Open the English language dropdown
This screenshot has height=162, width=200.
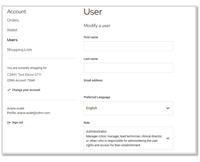tap(128, 108)
